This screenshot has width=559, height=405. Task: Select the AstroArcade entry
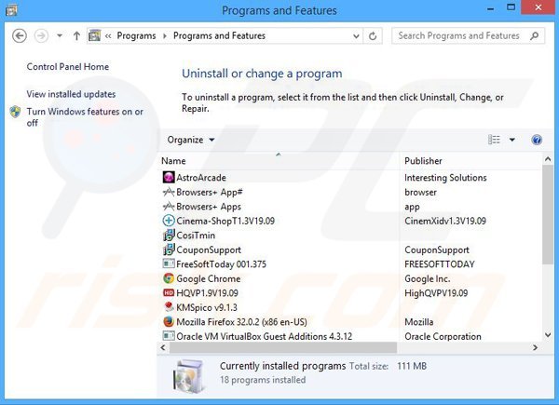click(x=201, y=178)
